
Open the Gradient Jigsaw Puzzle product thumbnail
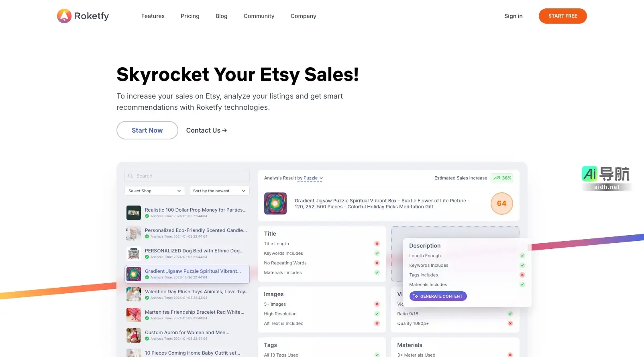(275, 204)
